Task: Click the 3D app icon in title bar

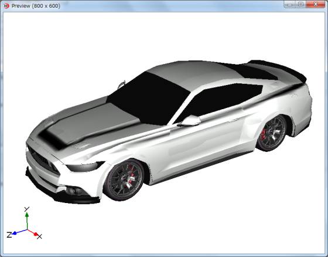Action: tap(6, 6)
